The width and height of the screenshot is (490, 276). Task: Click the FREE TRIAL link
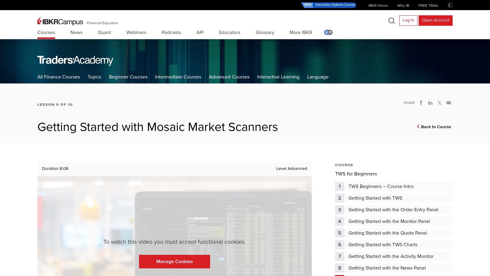click(428, 6)
